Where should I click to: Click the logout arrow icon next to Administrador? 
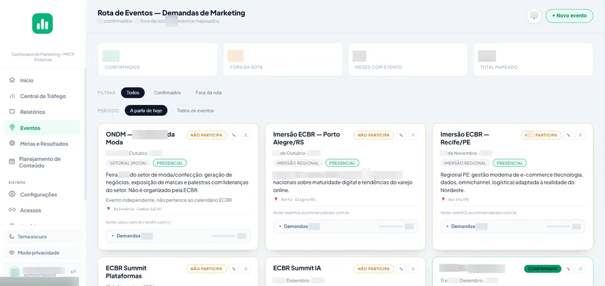coord(73,271)
